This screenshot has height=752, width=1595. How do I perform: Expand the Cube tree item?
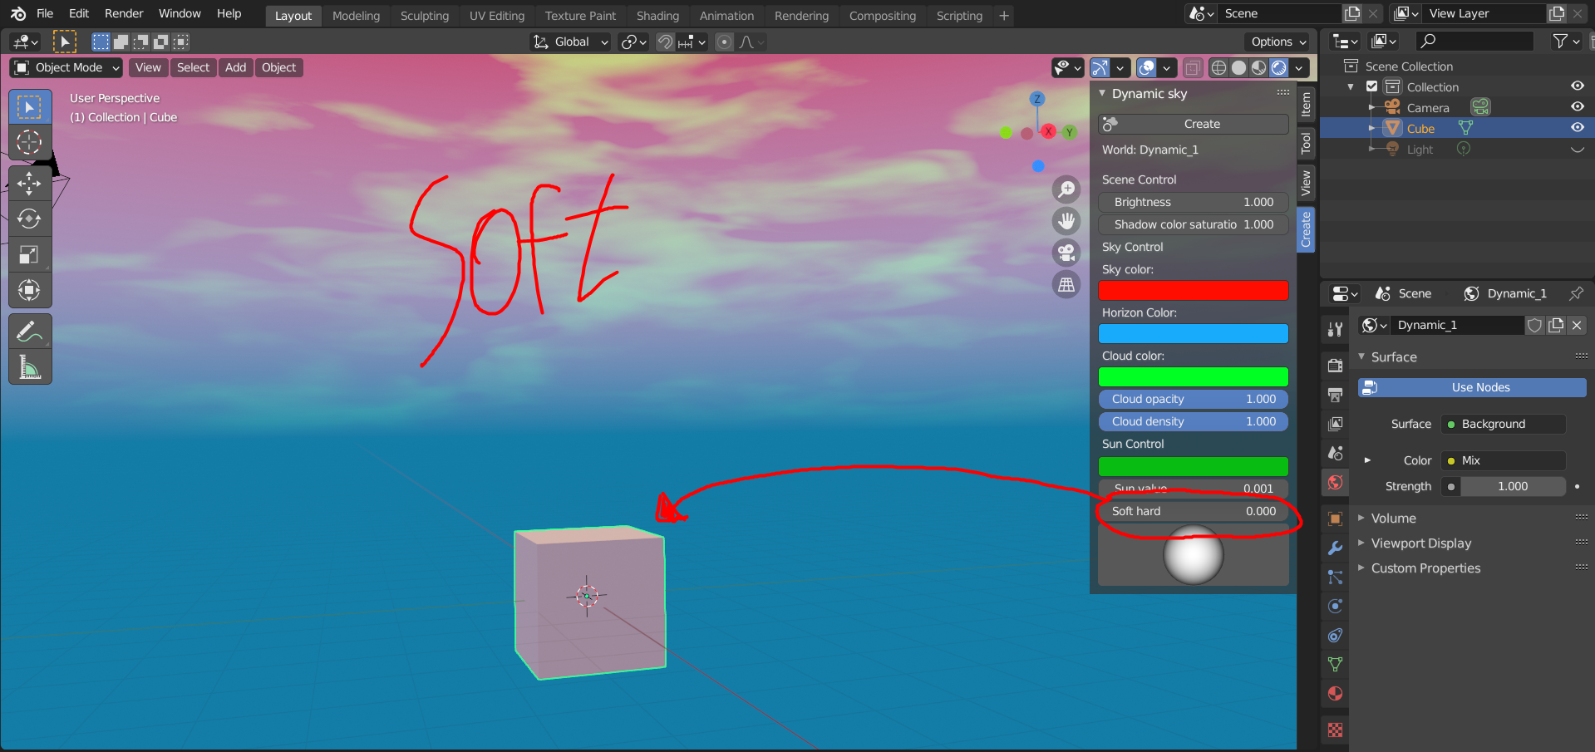pos(1371,128)
